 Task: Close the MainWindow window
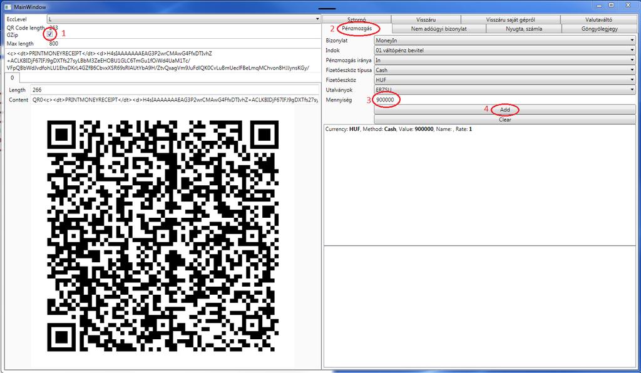click(x=628, y=5)
